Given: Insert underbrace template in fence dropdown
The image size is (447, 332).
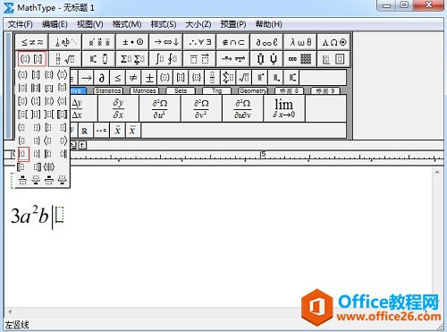Looking at the screenshot, I should (x=36, y=180).
